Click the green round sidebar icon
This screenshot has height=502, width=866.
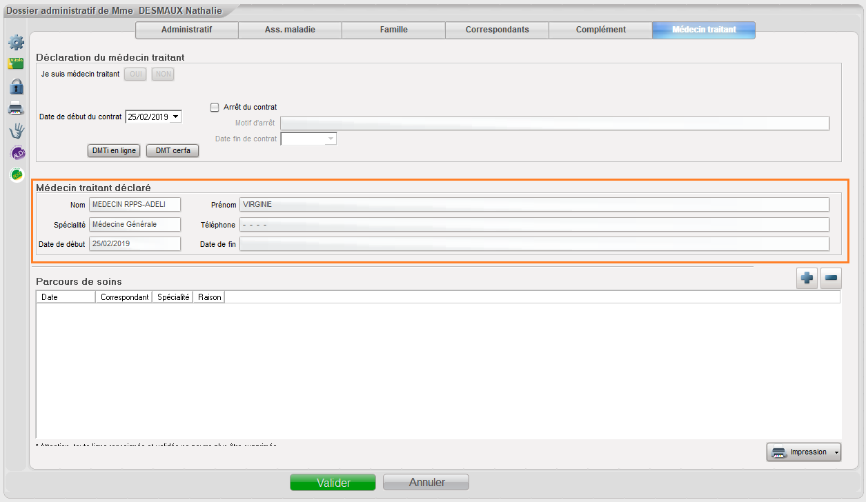[x=17, y=174]
